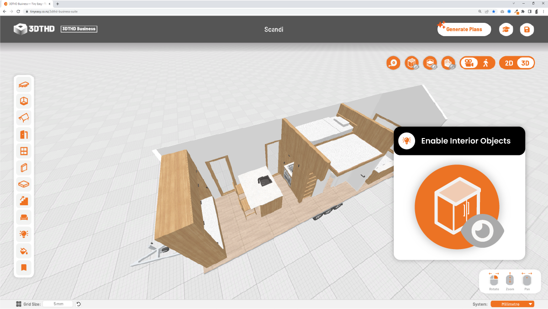Screen dimensions: 548x309
Task: Open the bookmark tool in sidebar
Action: [x=24, y=267]
